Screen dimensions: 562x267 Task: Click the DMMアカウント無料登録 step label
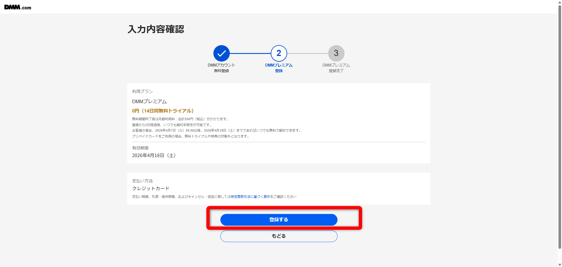221,68
